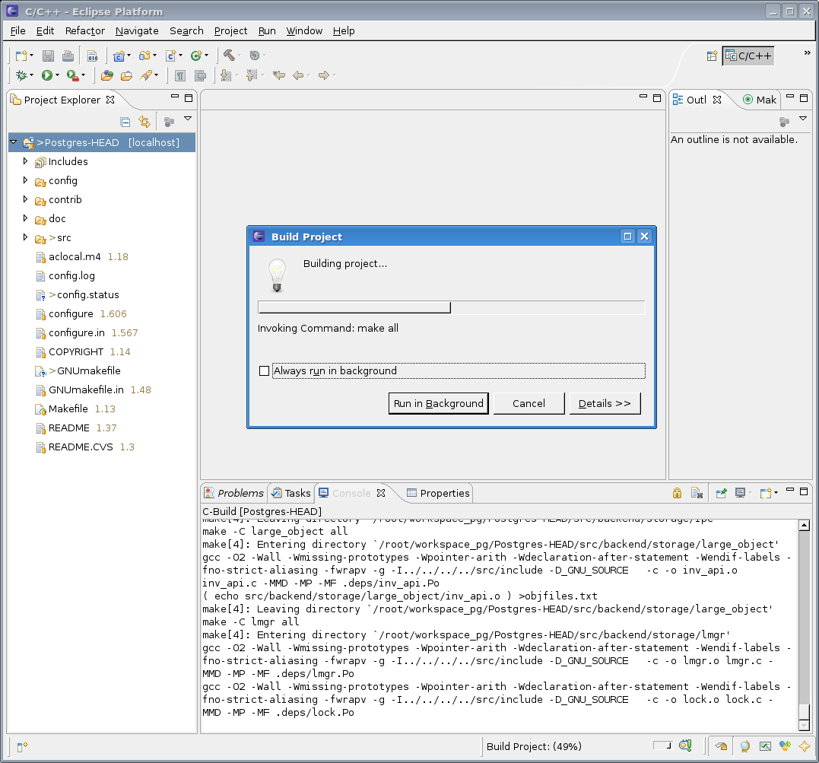Click the Details >> button
The height and width of the screenshot is (763, 819).
coord(605,403)
